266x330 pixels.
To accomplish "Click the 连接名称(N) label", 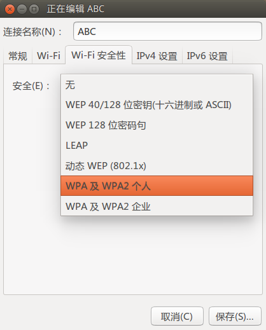I will coord(32,32).
